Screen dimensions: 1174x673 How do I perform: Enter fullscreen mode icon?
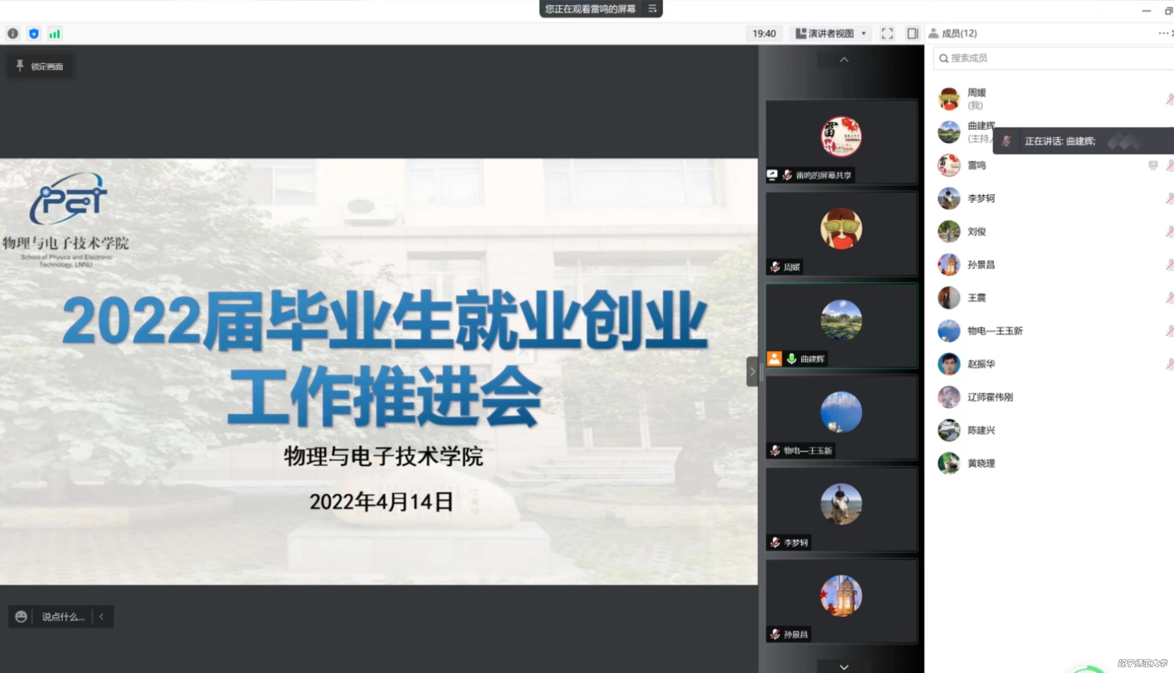[x=887, y=33]
